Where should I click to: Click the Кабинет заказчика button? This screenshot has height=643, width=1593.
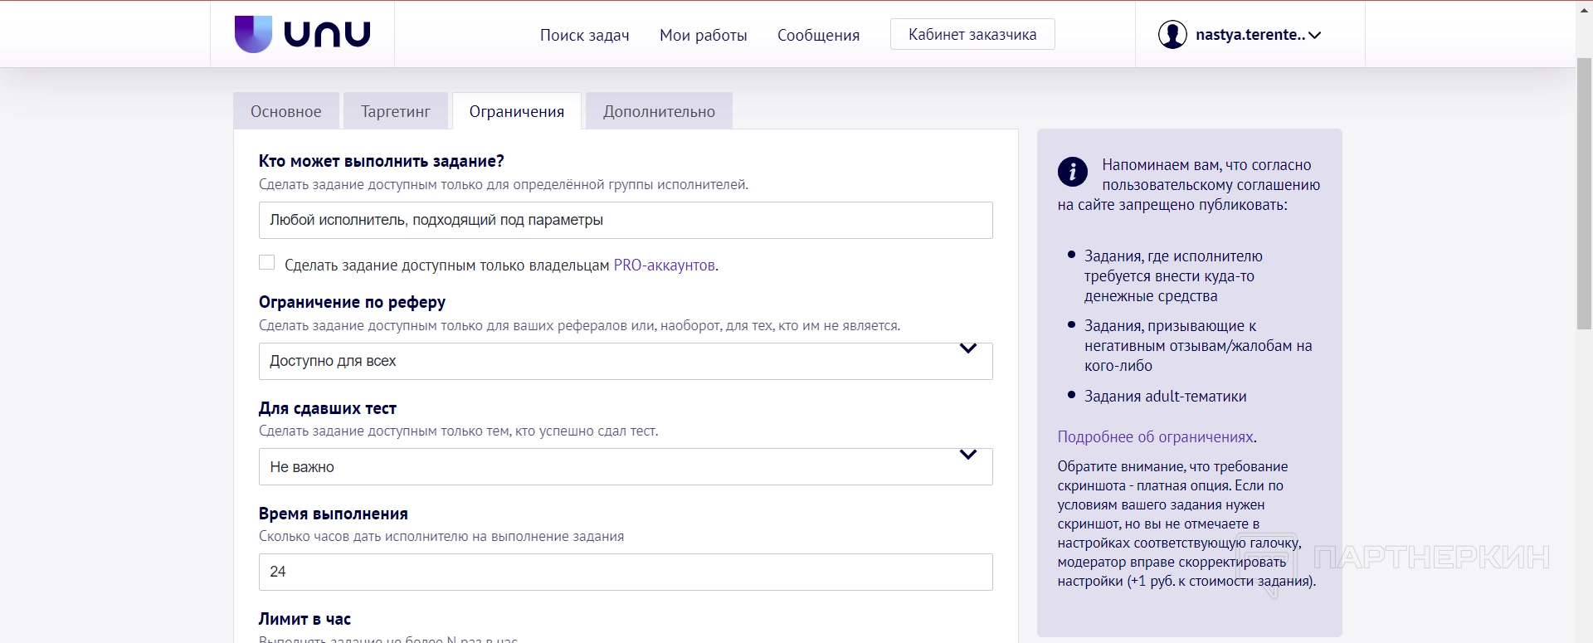pyautogui.click(x=972, y=35)
